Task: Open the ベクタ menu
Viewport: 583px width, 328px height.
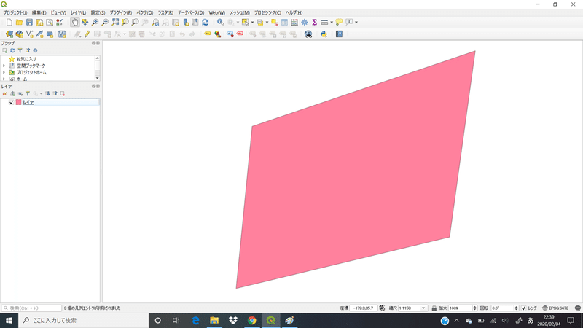Action: (144, 12)
